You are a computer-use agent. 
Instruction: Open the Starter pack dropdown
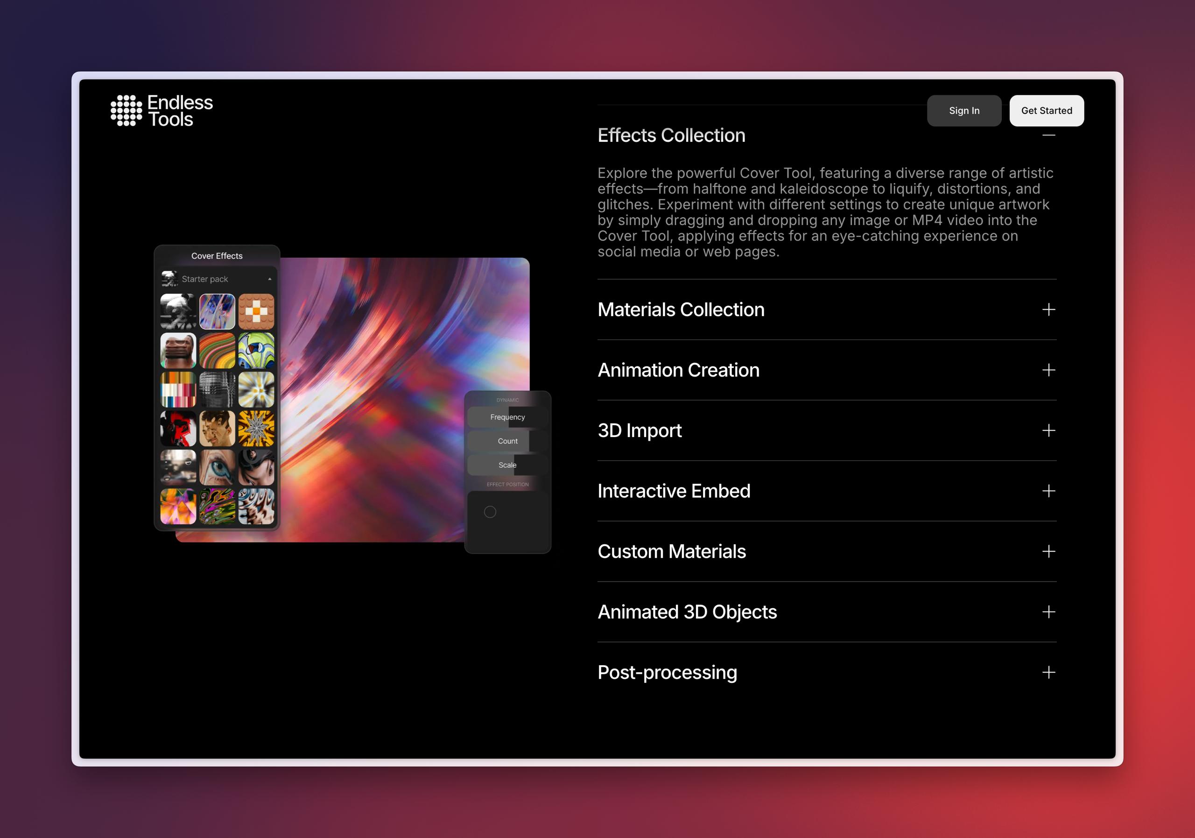click(217, 279)
